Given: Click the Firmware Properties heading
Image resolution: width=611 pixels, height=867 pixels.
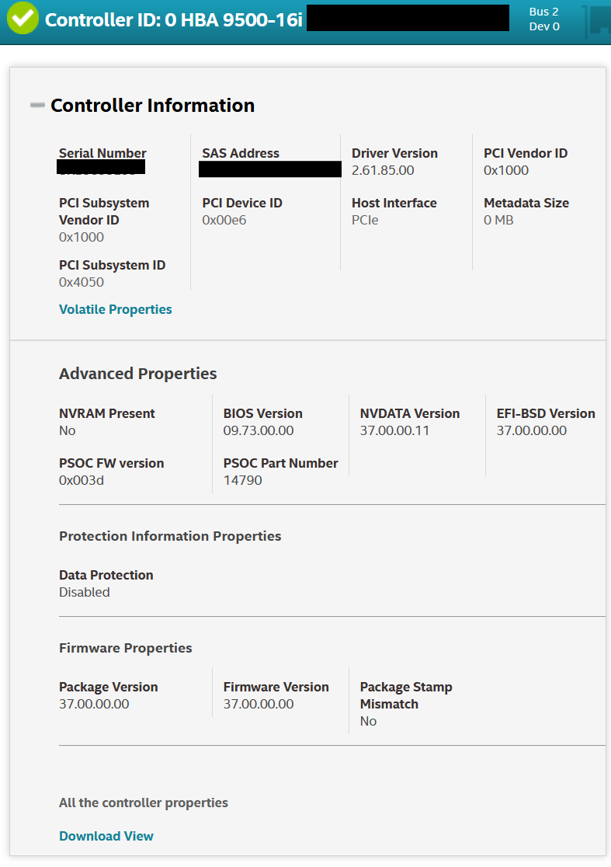Looking at the screenshot, I should [x=125, y=648].
